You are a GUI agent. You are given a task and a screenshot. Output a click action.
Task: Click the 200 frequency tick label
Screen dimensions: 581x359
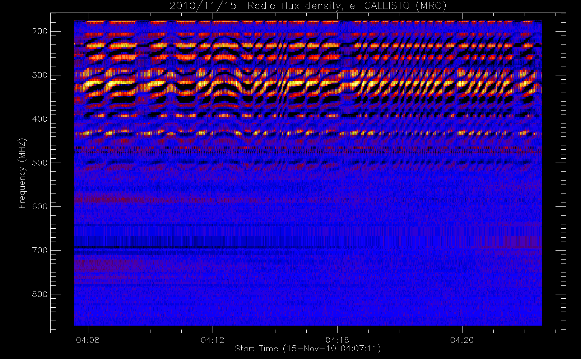click(x=39, y=31)
